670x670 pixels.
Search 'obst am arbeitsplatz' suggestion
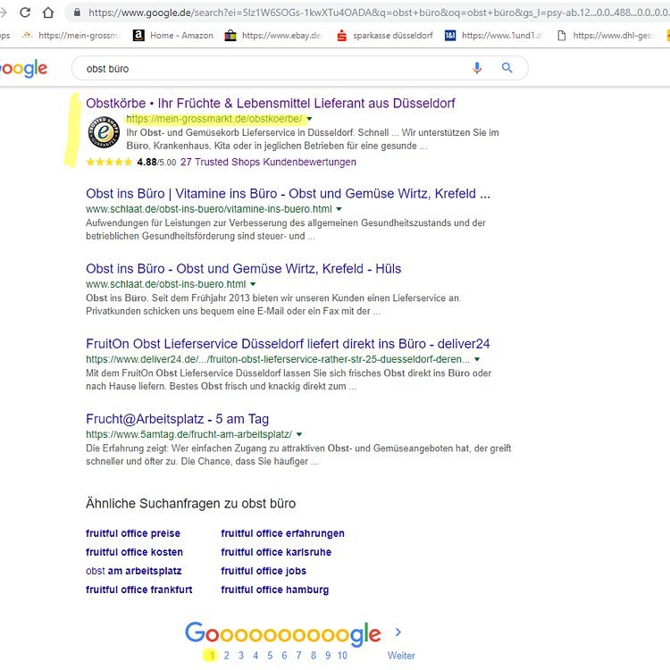point(134,571)
